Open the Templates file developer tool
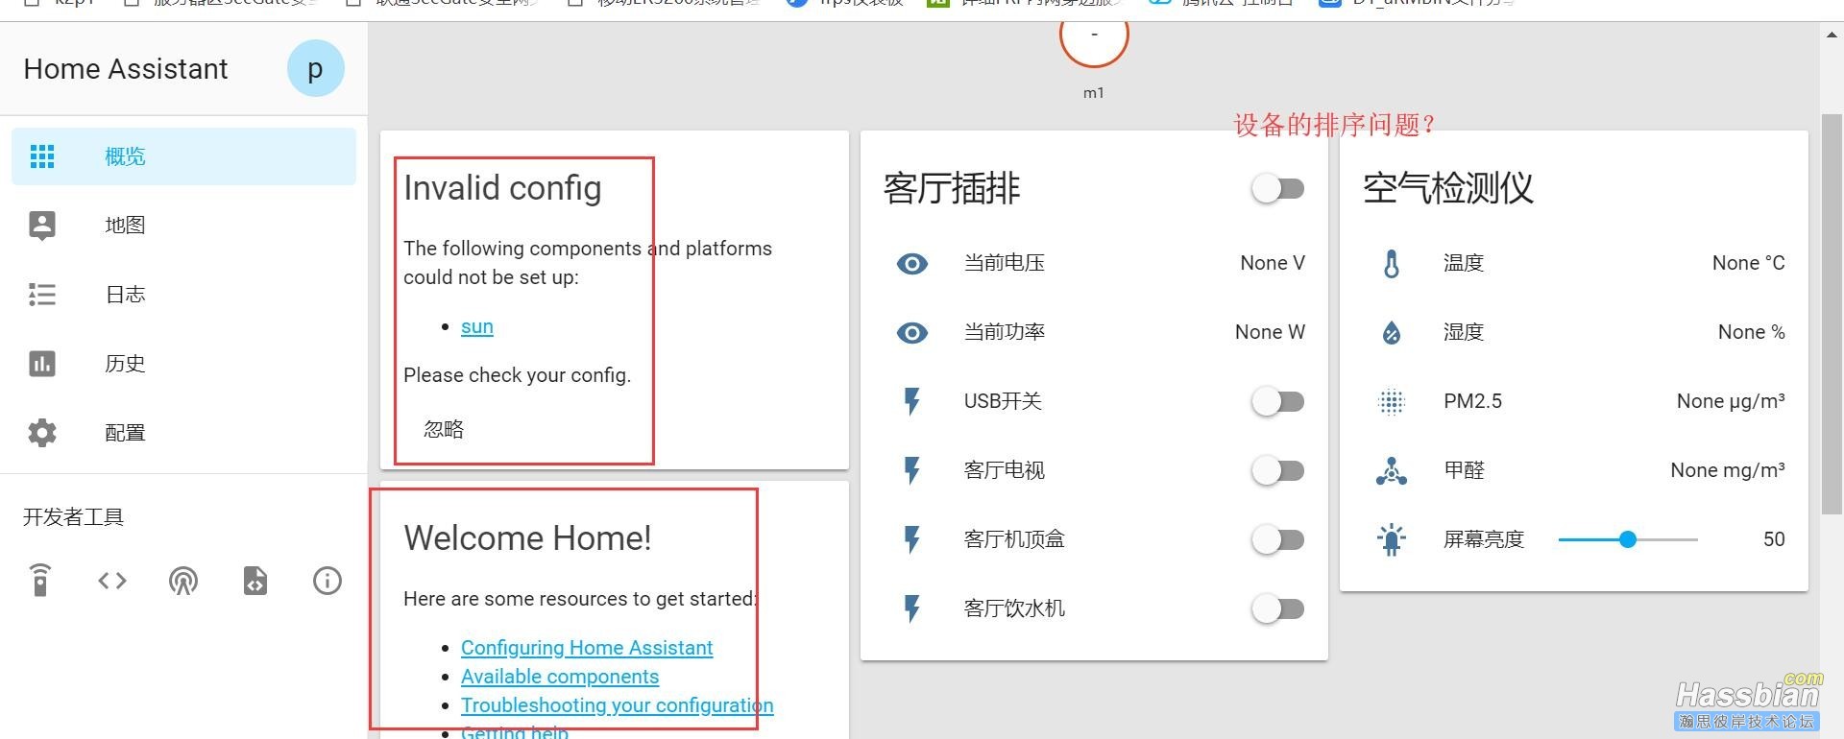 click(x=255, y=581)
